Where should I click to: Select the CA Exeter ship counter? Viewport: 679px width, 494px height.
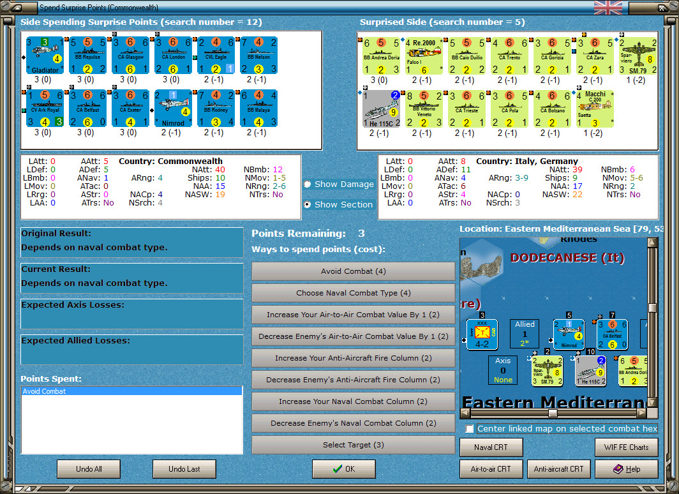[131, 109]
